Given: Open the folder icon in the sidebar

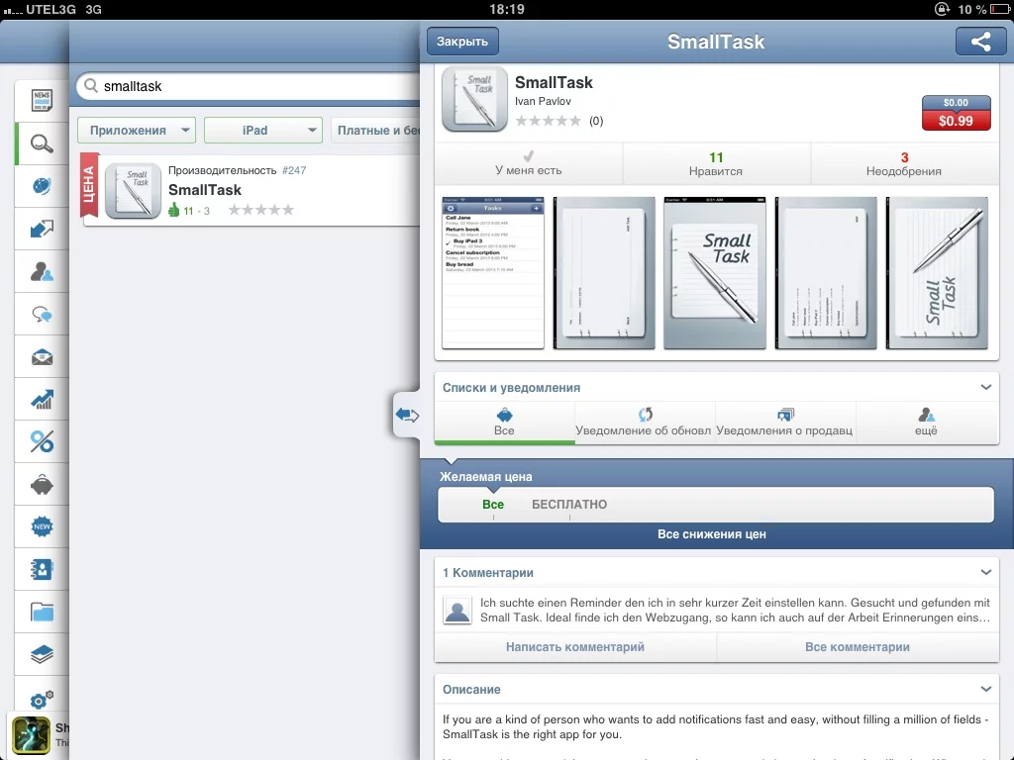Looking at the screenshot, I should pyautogui.click(x=42, y=612).
